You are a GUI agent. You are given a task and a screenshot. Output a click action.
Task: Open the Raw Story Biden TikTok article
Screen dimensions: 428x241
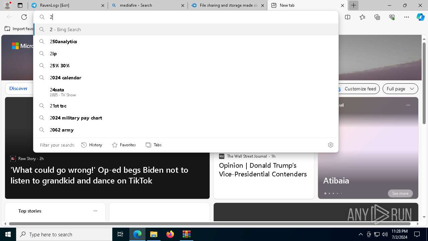pos(99,175)
